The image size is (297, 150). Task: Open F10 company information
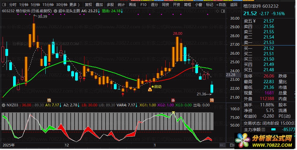click(x=143, y=4)
